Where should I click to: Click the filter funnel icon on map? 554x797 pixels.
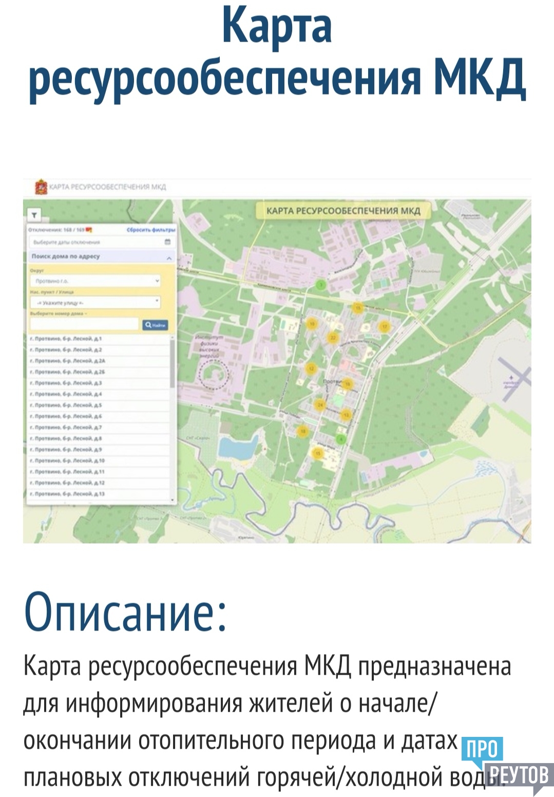click(34, 215)
